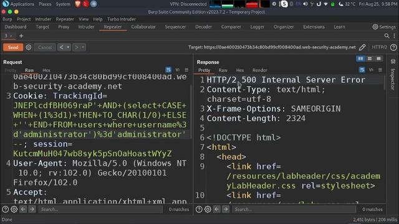Open send options gear beside Send
The width and height of the screenshot is (399, 224).
click(x=29, y=47)
